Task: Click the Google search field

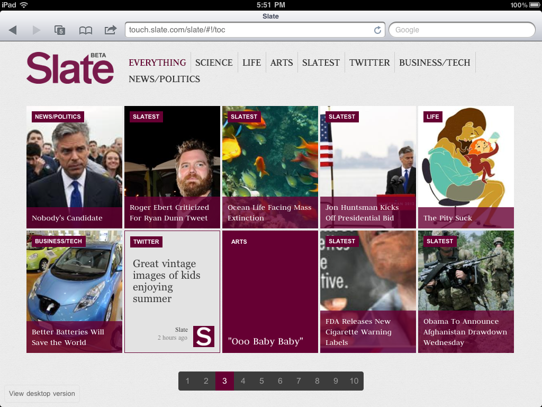Action: pyautogui.click(x=462, y=30)
